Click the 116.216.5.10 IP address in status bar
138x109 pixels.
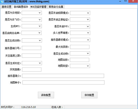coord(29,107)
